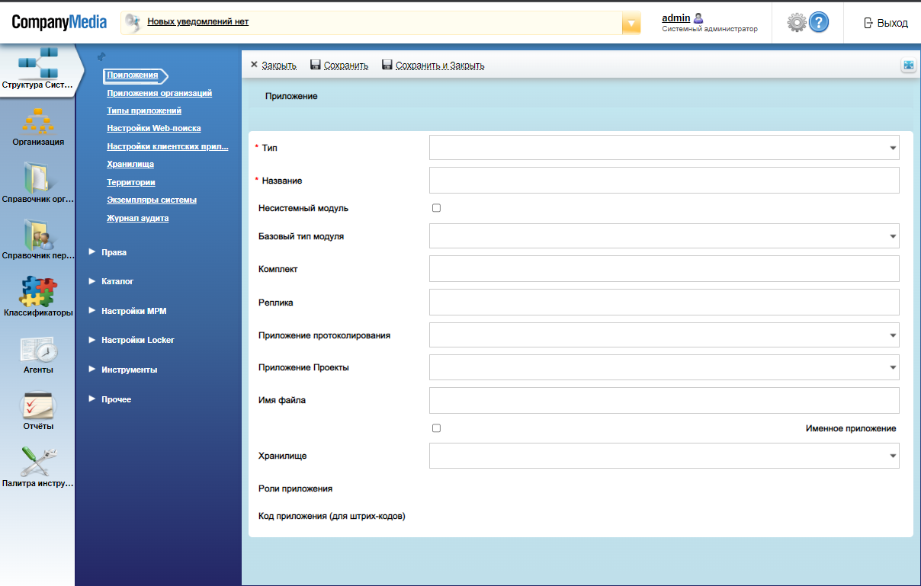
Task: Open Приложение протоколирования dropdown
Action: (664, 335)
